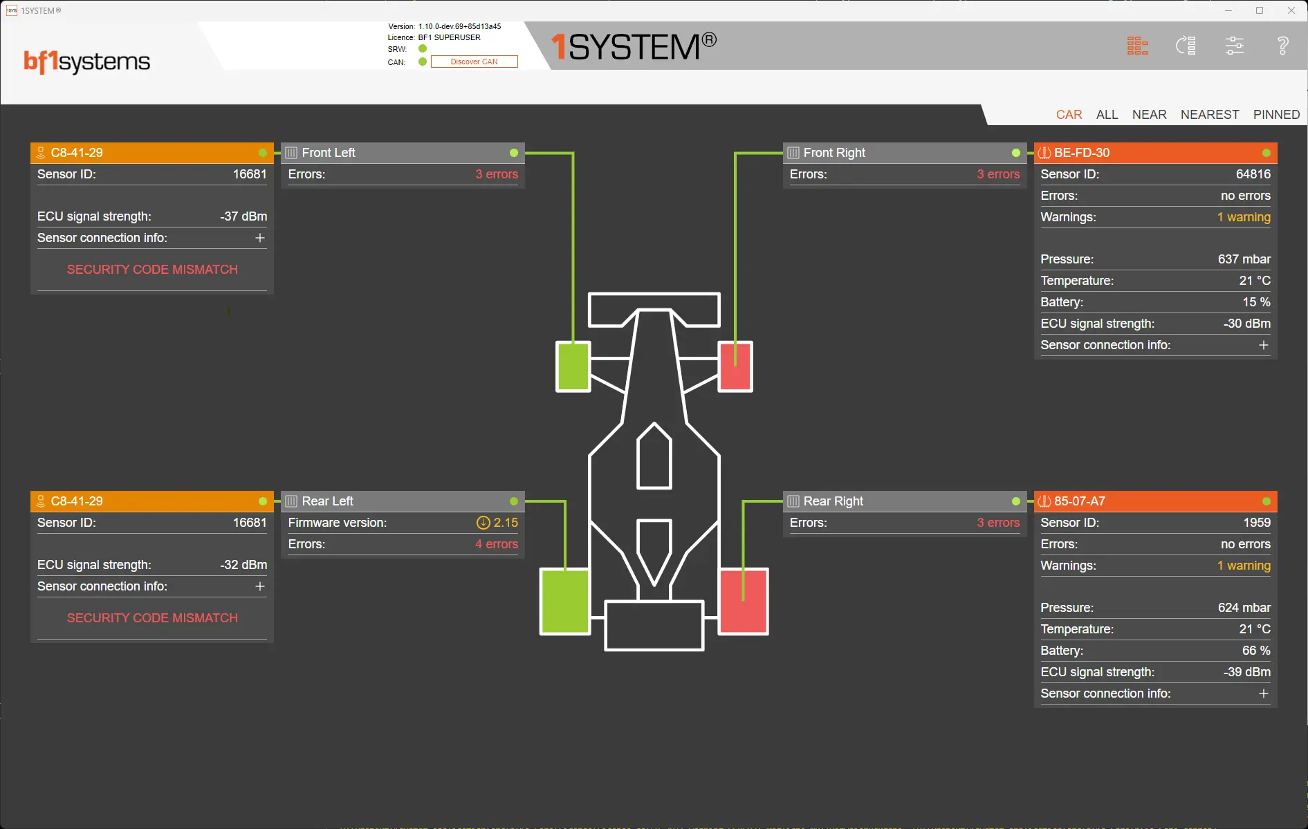Expand Sensor connection info on front-left C8-41-29

click(x=260, y=238)
